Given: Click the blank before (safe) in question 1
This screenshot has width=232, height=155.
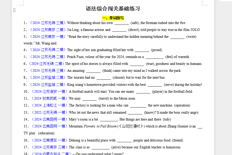Looking at the screenshot, I should pyautogui.click(x=122, y=23).
